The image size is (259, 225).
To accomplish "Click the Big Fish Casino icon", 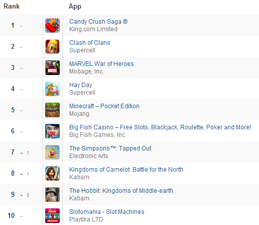I will click(x=52, y=131).
